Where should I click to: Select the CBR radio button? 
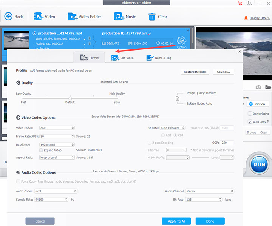pyautogui.click(x=175, y=135)
